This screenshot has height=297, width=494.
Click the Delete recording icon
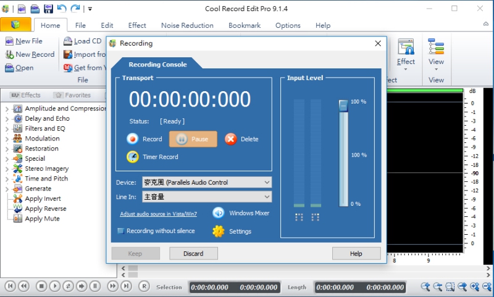pos(231,139)
